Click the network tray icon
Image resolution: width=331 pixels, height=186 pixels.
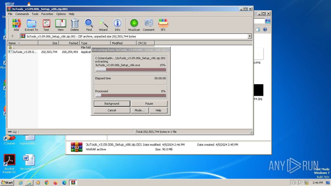pos(306,183)
